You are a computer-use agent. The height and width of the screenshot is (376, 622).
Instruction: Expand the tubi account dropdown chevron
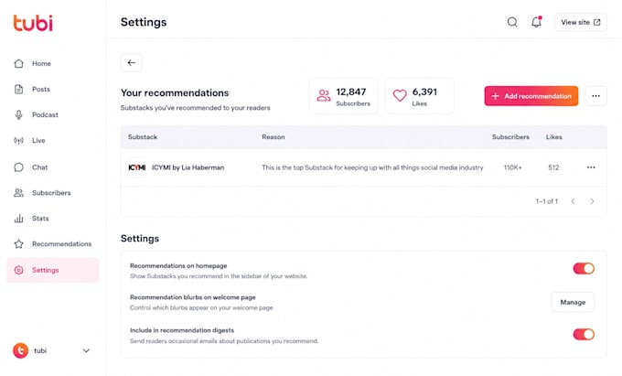[86, 350]
